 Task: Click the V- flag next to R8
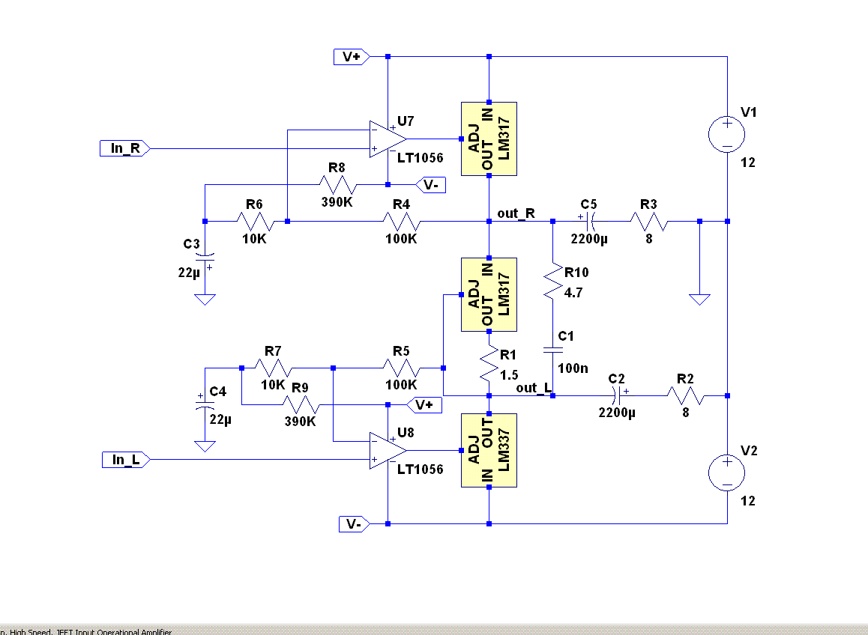pyautogui.click(x=431, y=185)
